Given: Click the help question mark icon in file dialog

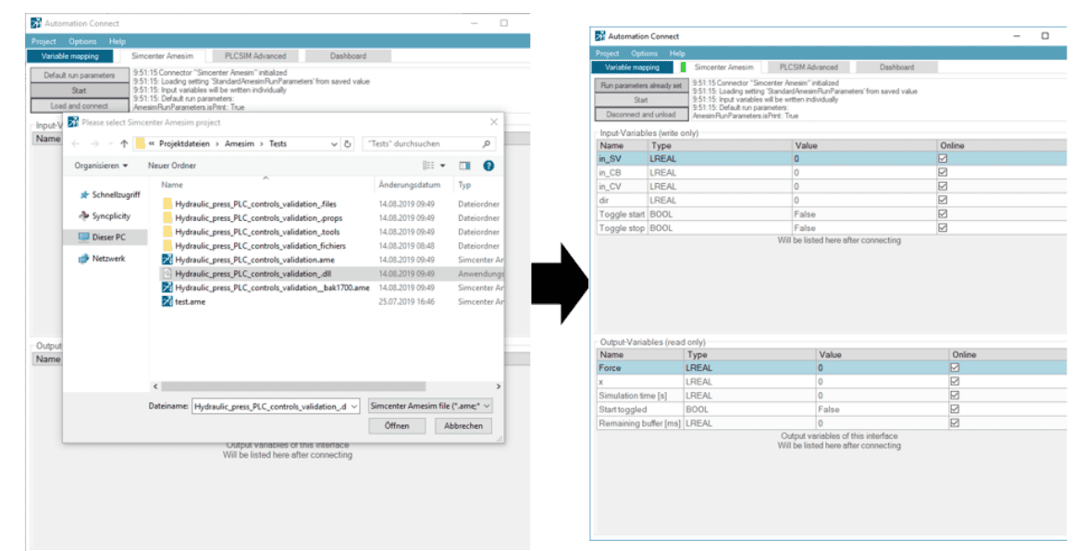Looking at the screenshot, I should 488,165.
